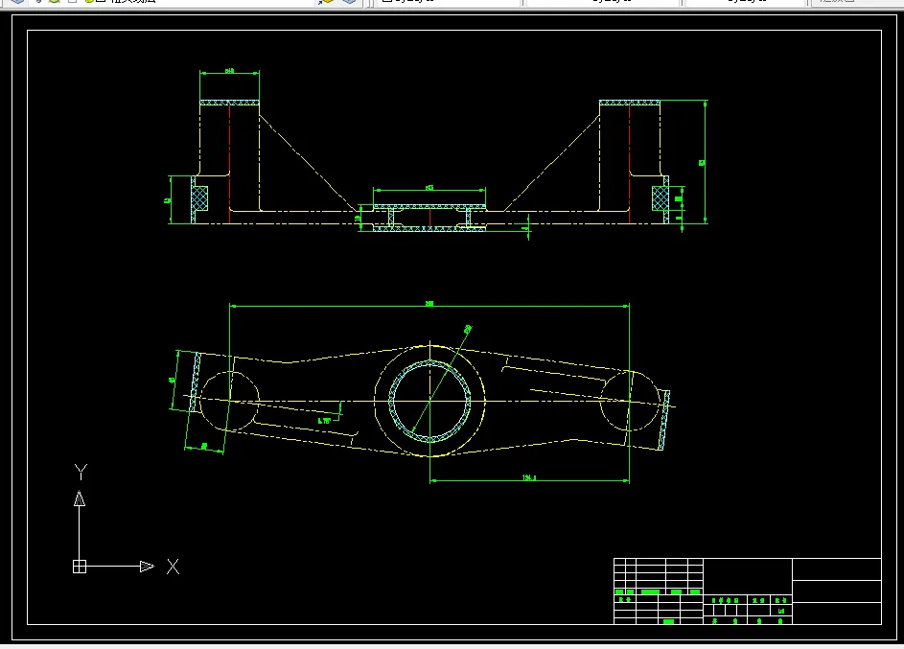Screen dimensions: 904x649
Task: Select the left top hatched strip in section view
Action: (x=229, y=103)
